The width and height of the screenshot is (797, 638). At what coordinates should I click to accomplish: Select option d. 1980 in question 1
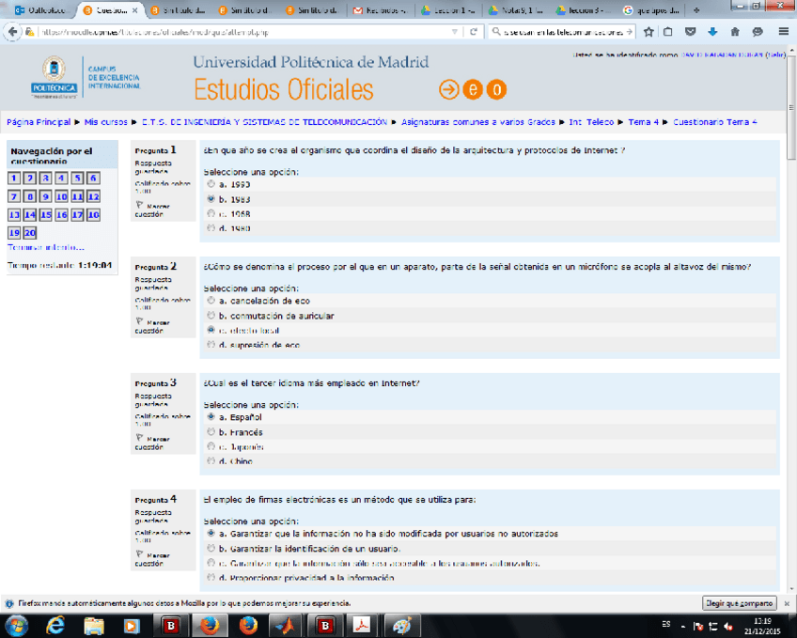point(211,228)
